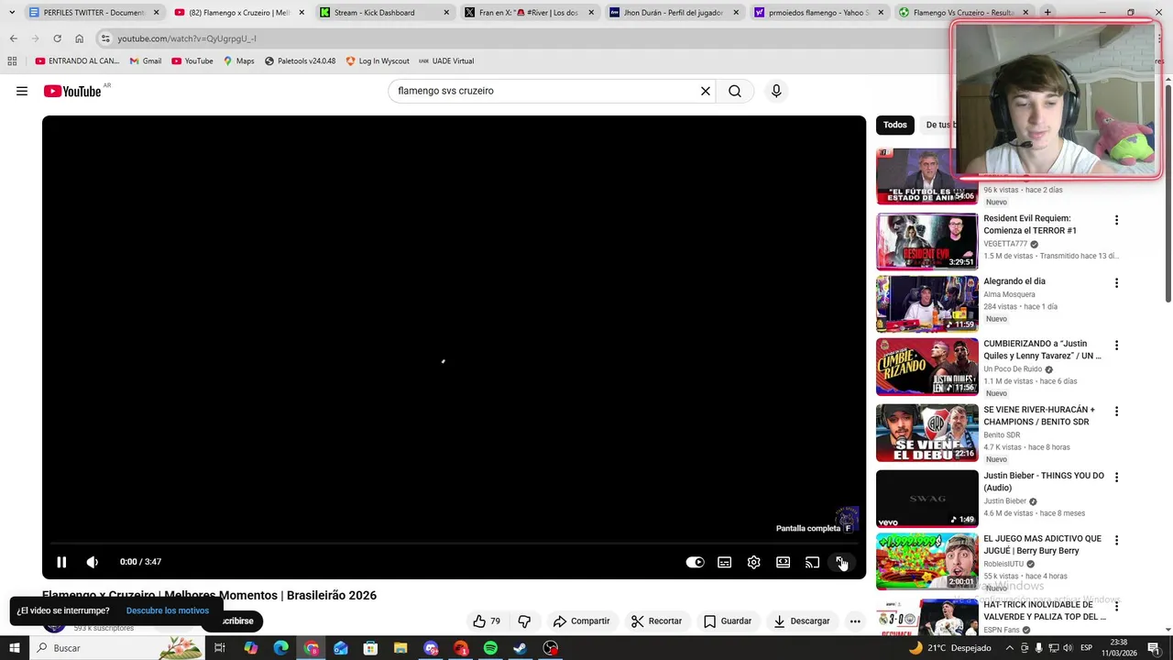
Task: Click Descargar to download the video
Action: pyautogui.click(x=801, y=621)
